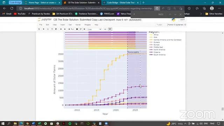
Task: Toggle Central America and the Caribbean legend entry
Action: tap(165, 40)
